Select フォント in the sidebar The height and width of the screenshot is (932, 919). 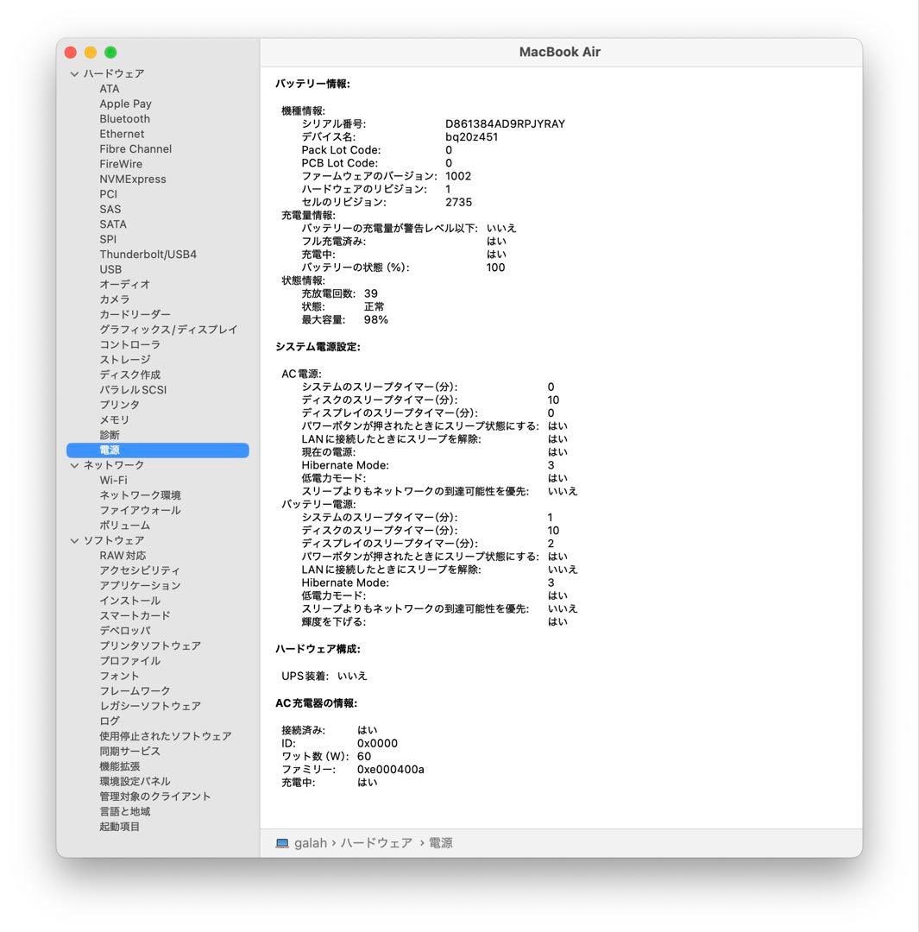click(x=119, y=676)
